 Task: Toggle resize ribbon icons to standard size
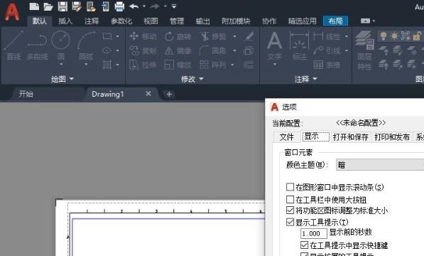tap(290, 210)
